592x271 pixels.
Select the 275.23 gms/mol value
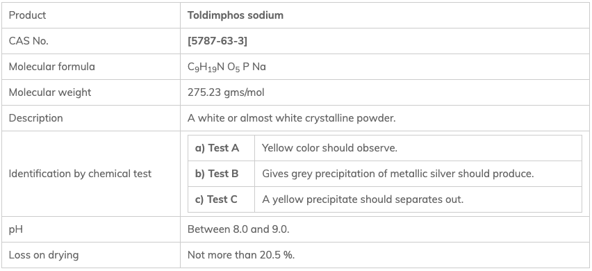(x=226, y=92)
